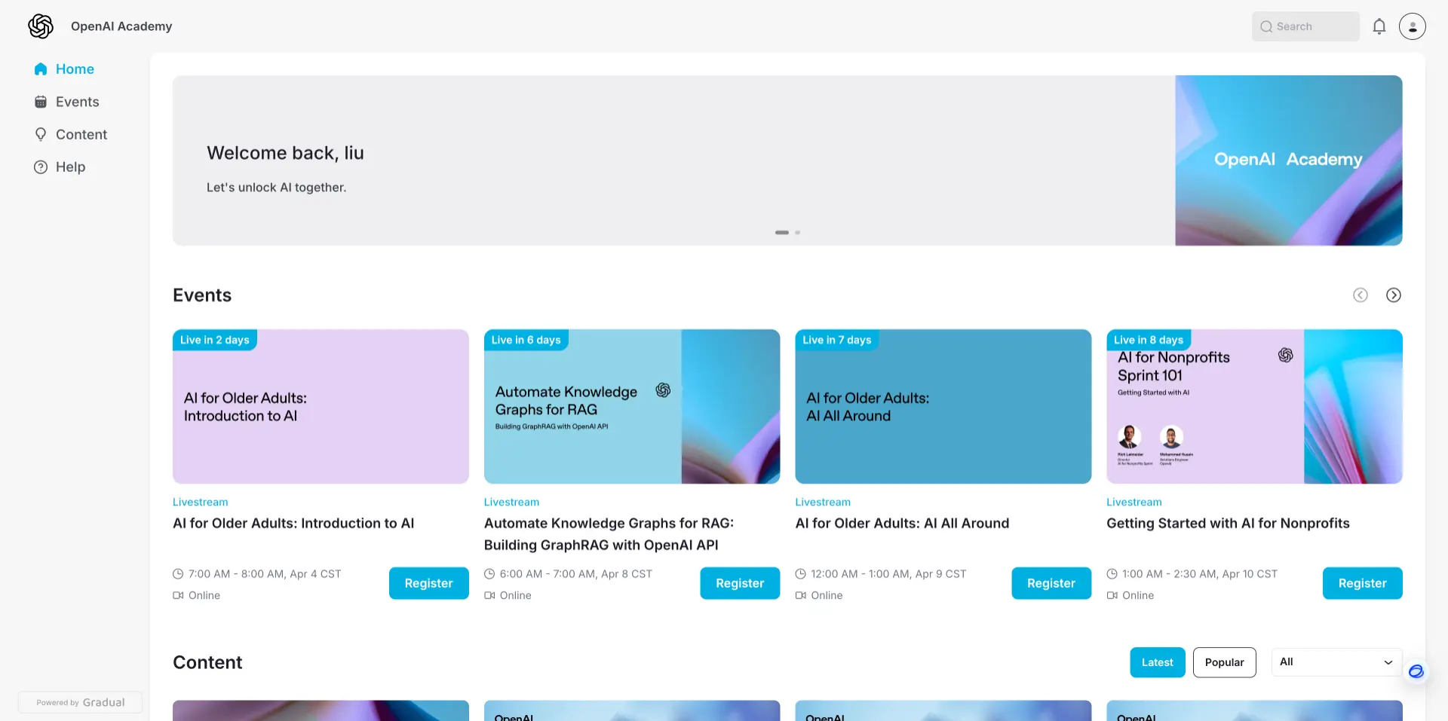Select the first banner carousel indicator
1448x721 pixels.
click(x=782, y=233)
